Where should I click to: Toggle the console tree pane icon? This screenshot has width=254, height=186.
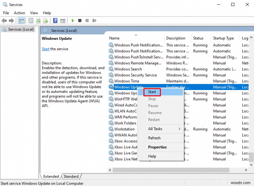(21, 21)
